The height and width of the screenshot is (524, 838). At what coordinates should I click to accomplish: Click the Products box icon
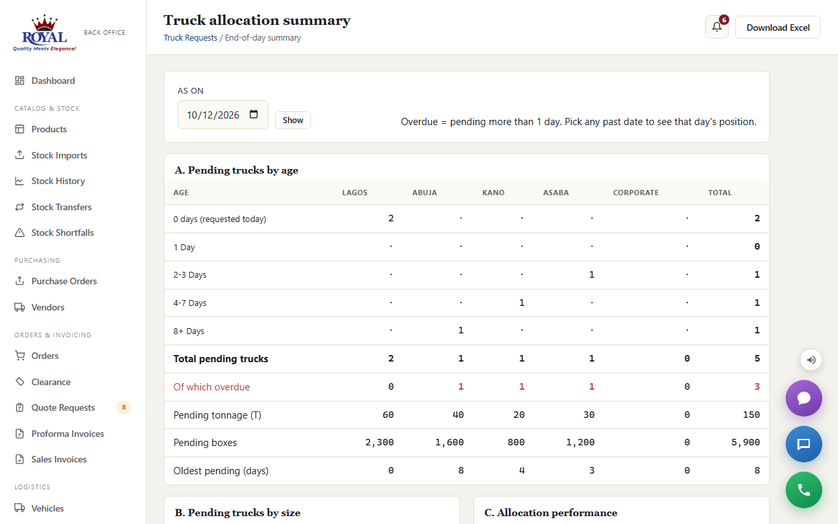20,129
